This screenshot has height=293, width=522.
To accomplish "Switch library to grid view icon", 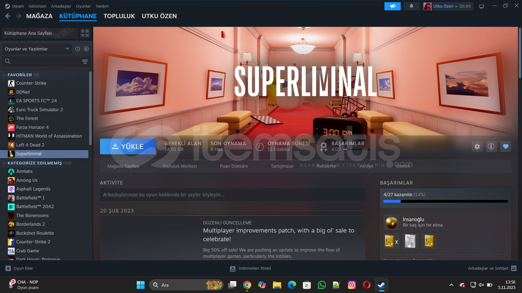I will [x=85, y=33].
